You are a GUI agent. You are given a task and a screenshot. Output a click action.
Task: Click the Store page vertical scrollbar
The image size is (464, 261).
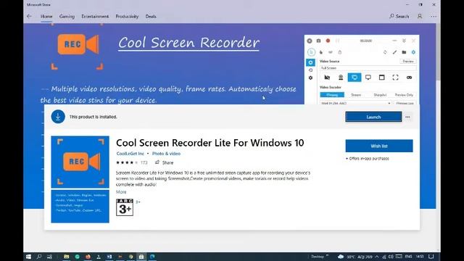438,51
